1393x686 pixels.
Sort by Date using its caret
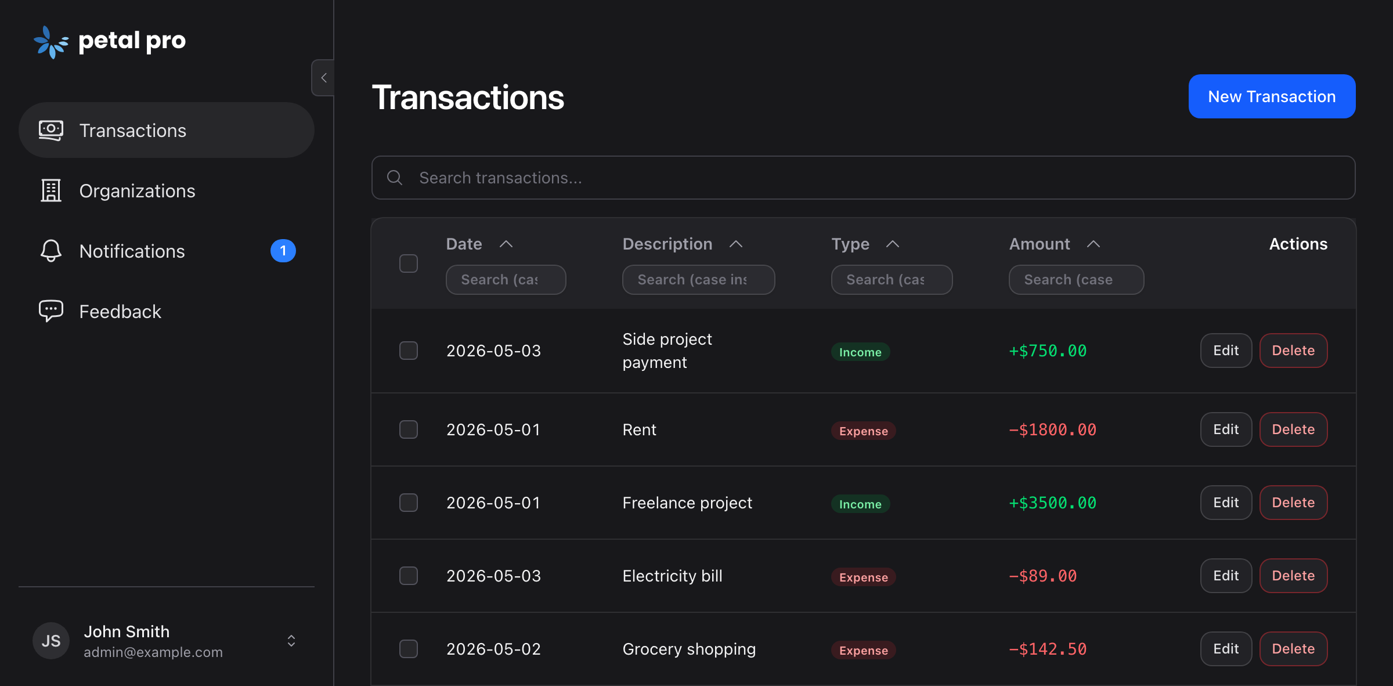[x=506, y=244]
